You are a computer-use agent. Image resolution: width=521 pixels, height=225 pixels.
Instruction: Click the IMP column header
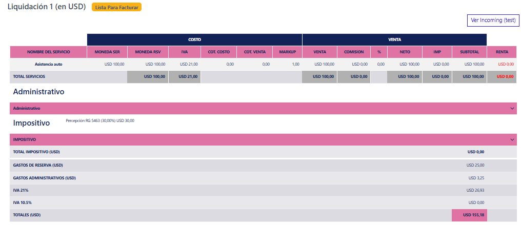pos(437,52)
